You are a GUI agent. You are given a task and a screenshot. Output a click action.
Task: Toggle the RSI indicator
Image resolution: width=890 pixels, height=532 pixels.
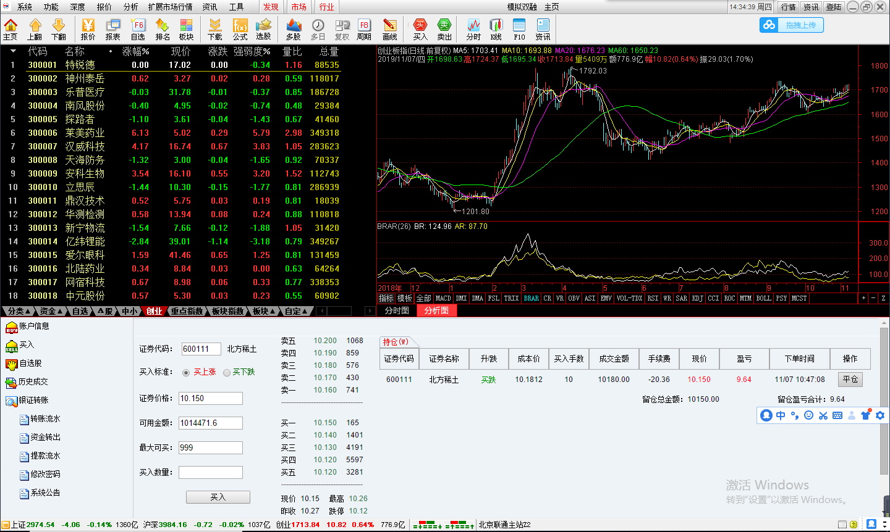pos(653,298)
